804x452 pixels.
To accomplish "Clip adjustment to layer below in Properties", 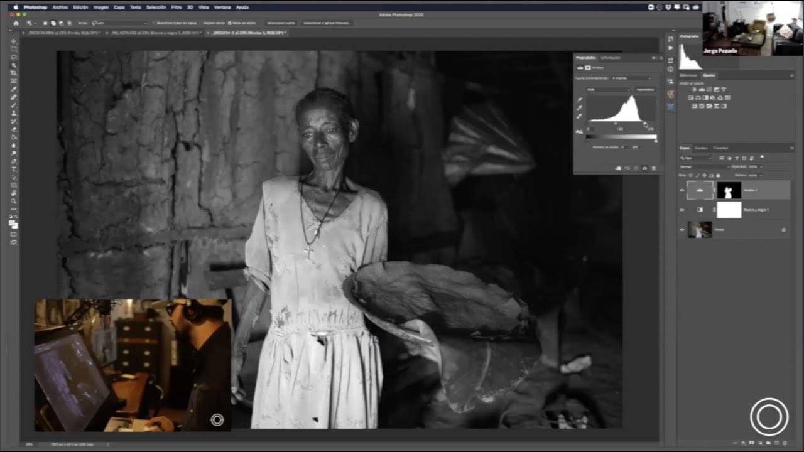I will point(618,168).
